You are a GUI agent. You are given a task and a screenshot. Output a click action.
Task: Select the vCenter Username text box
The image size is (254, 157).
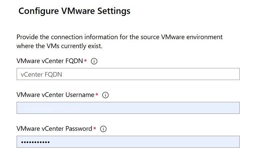click(128, 108)
